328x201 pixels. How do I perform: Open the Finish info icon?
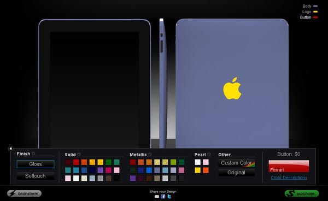click(33, 153)
